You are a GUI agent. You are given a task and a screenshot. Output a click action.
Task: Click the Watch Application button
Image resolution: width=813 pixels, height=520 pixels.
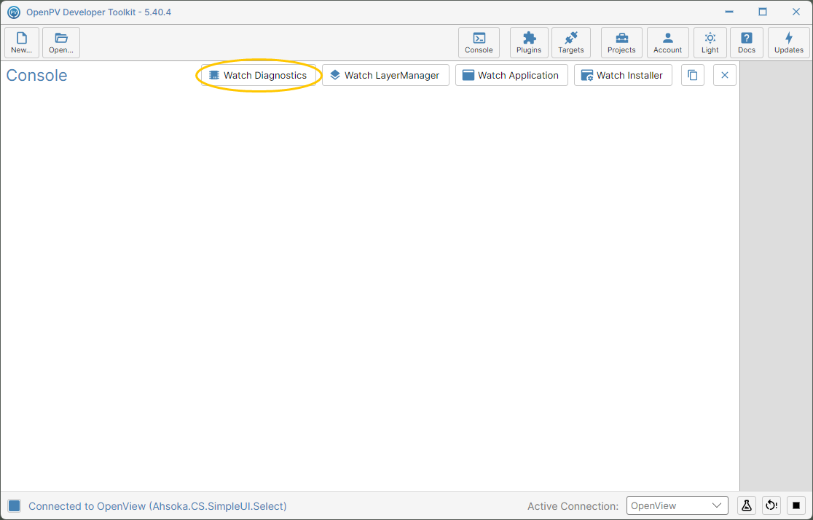pyautogui.click(x=511, y=75)
